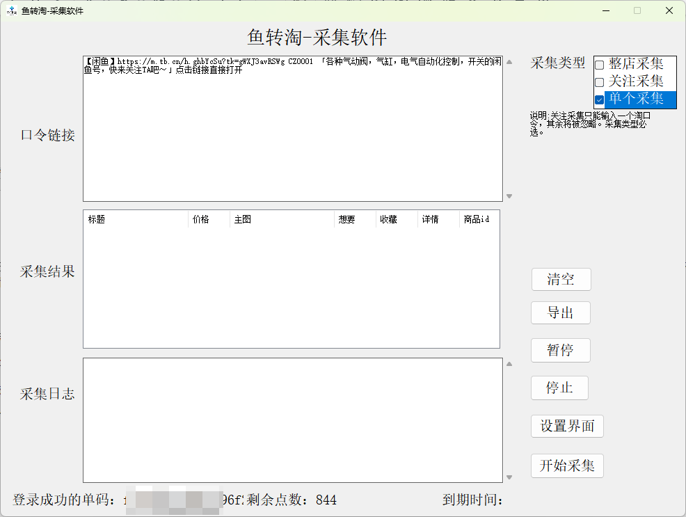Click the 采集日志 scroll up arrow

509,364
